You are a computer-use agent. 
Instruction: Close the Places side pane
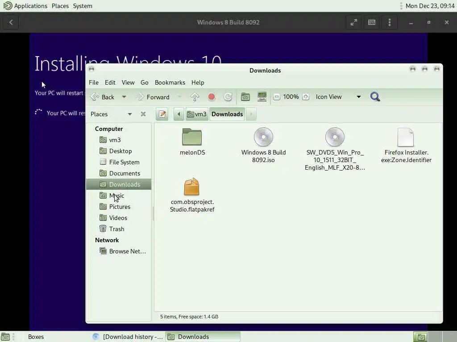[143, 114]
